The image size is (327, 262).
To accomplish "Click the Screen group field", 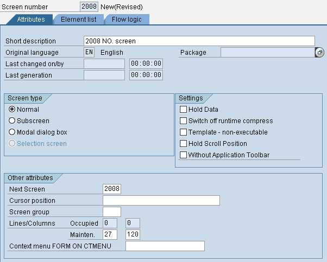I will click(x=111, y=212).
